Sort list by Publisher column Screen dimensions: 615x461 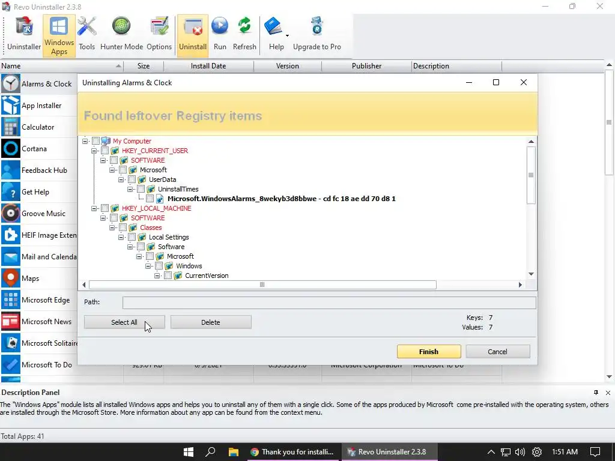tap(366, 66)
